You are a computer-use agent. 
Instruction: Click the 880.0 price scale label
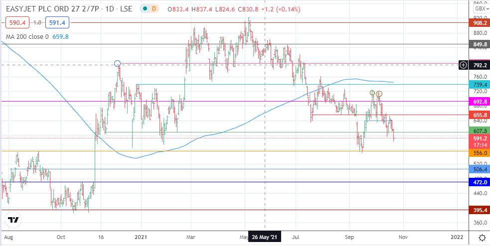pyautogui.click(x=481, y=32)
